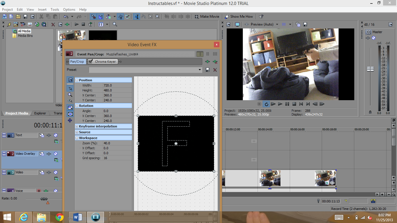This screenshot has height=223, width=397.
Task: Click the Show Me How button
Action: [239, 17]
